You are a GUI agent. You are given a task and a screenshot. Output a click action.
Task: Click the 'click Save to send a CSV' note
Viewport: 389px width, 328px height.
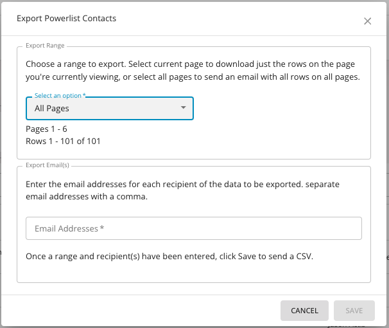169,257
